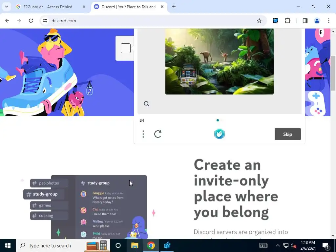Click the network status tray icon
The image size is (336, 252).
coord(286,245)
